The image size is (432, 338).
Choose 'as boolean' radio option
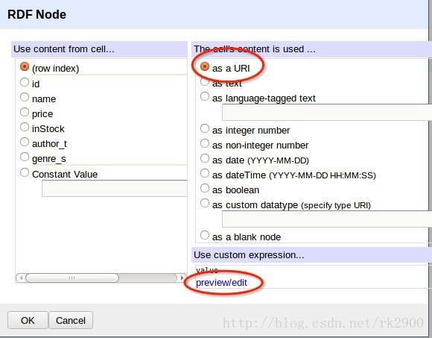pos(205,188)
